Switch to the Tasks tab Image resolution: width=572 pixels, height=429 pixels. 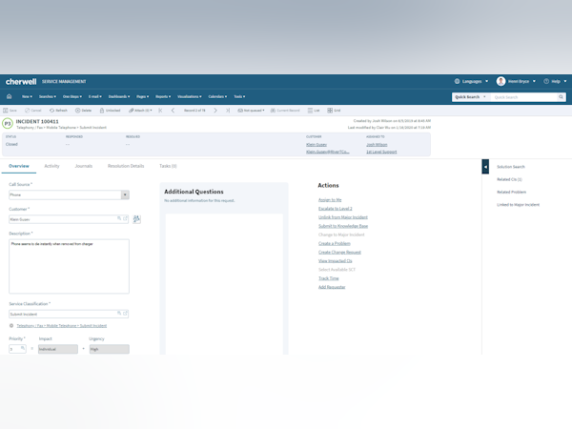pos(168,166)
